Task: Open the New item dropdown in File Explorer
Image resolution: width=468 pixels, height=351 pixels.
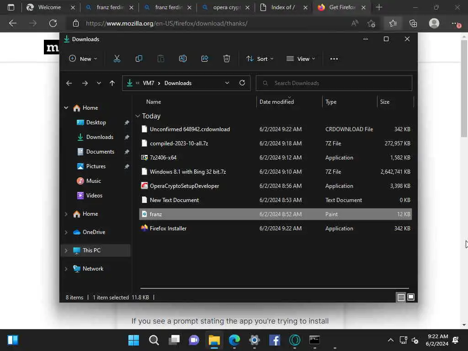Action: 83,59
